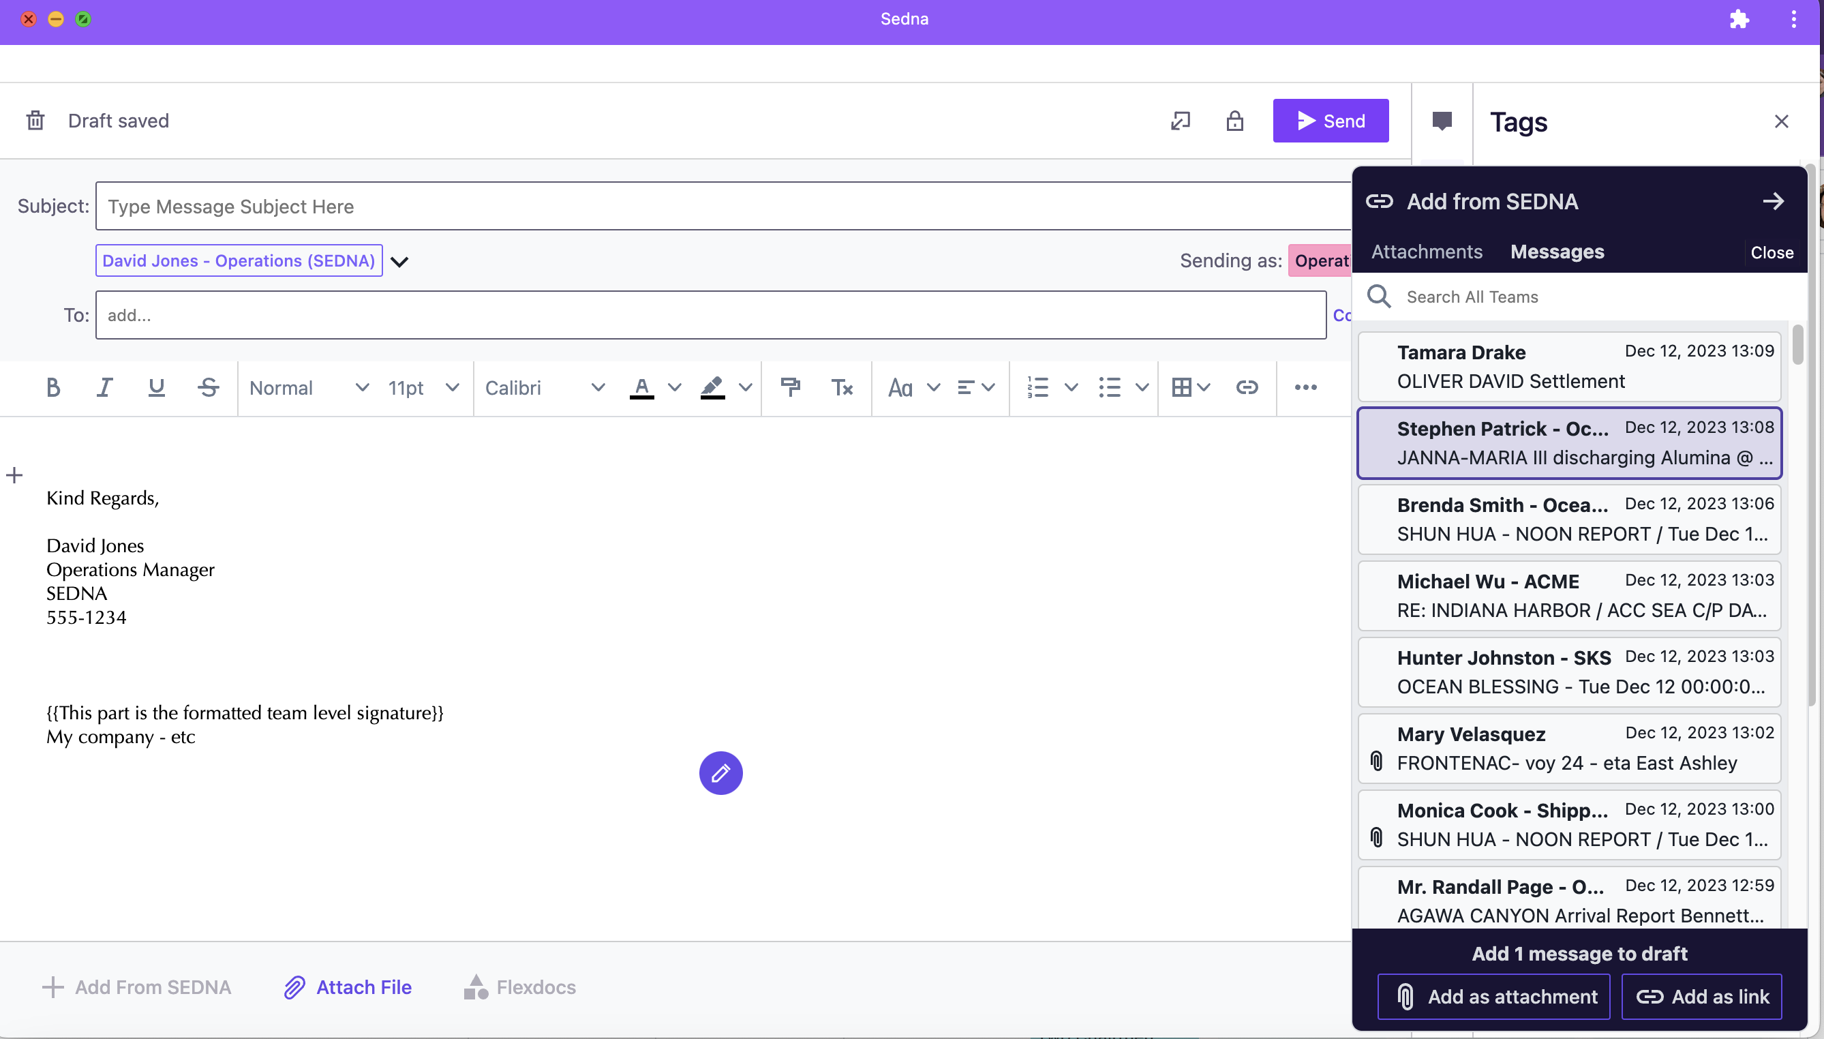Open the Normal paragraph style dropdown
This screenshot has height=1039, width=1824.
(309, 387)
